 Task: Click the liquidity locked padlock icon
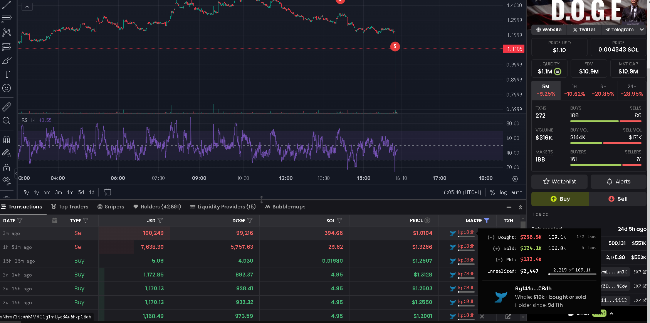tap(558, 72)
